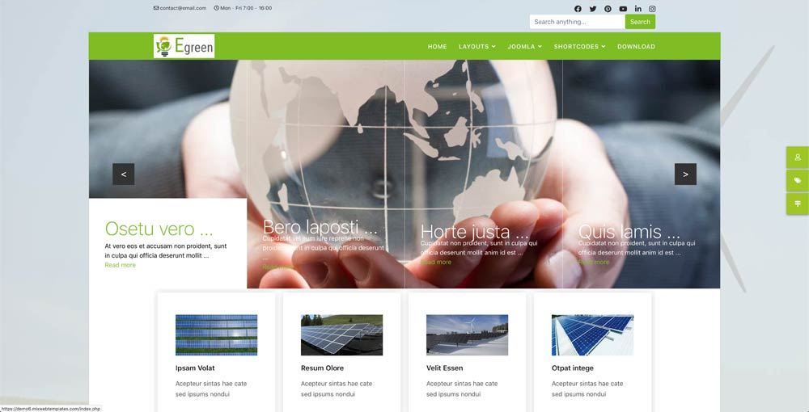
Task: Go to the next slide arrow
Action: (x=685, y=174)
